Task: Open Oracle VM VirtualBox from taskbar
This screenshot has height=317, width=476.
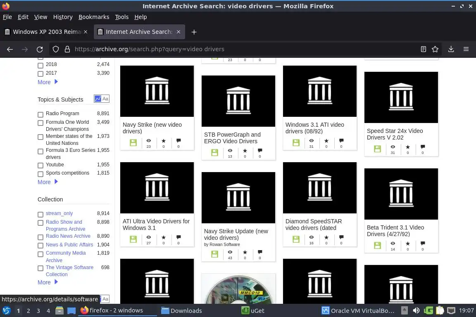Action: (358, 311)
